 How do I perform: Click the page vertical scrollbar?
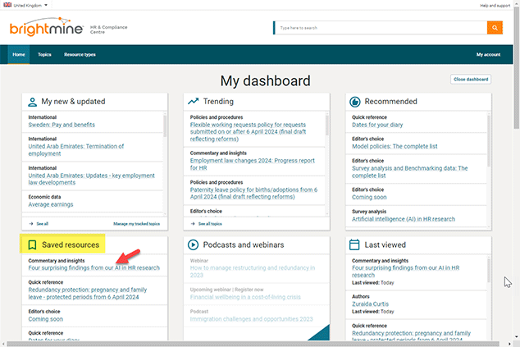point(517,68)
